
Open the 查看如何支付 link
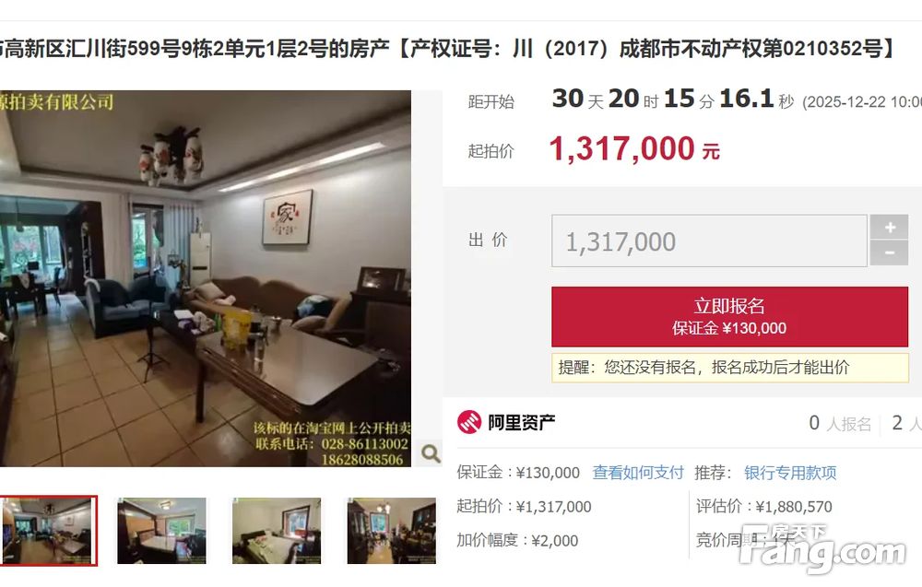(x=637, y=473)
